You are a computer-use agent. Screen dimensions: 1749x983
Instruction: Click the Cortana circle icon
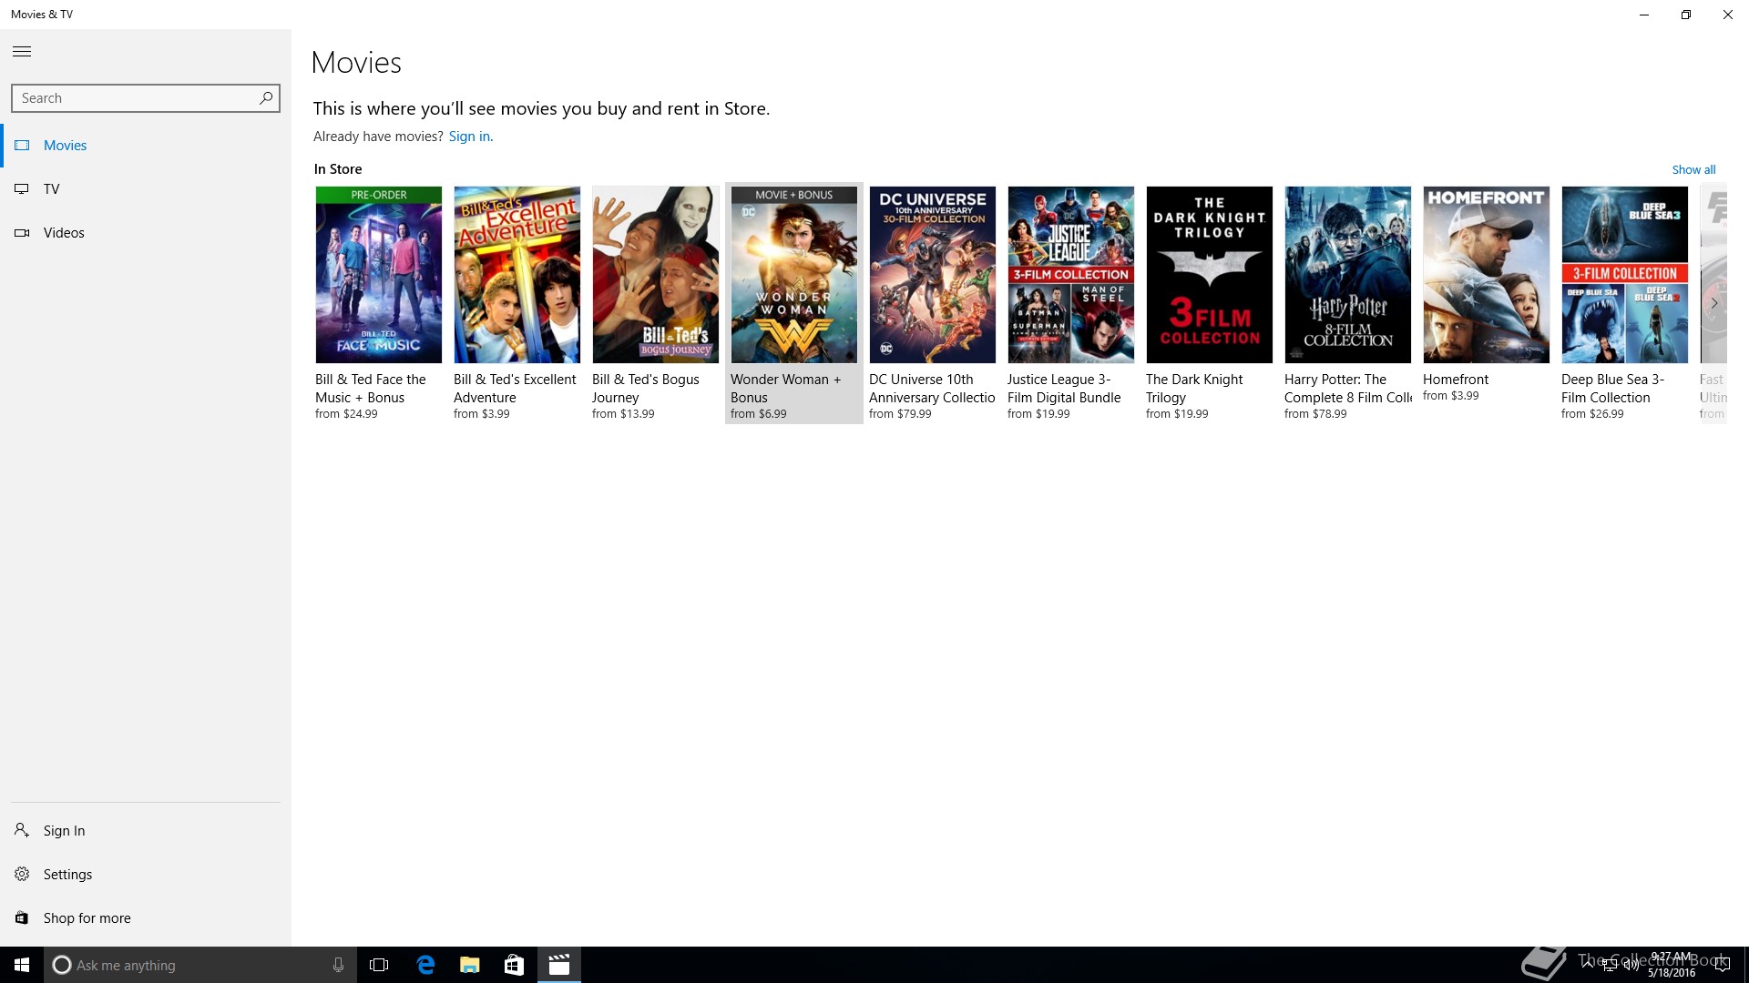coord(61,965)
